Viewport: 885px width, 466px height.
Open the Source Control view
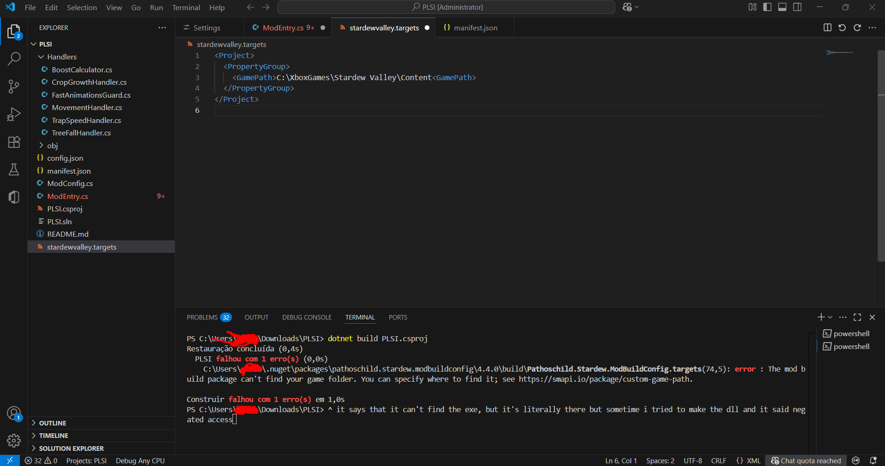point(14,87)
